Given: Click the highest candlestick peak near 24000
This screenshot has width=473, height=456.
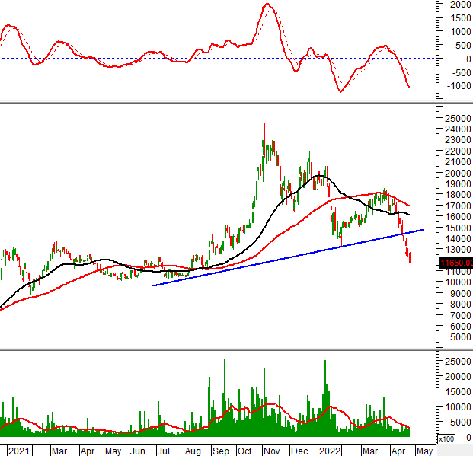Looking at the screenshot, I should click(264, 126).
